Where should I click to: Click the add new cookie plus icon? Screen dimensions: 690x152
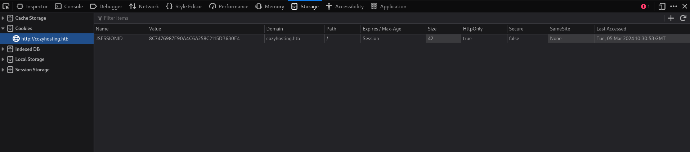tap(671, 18)
